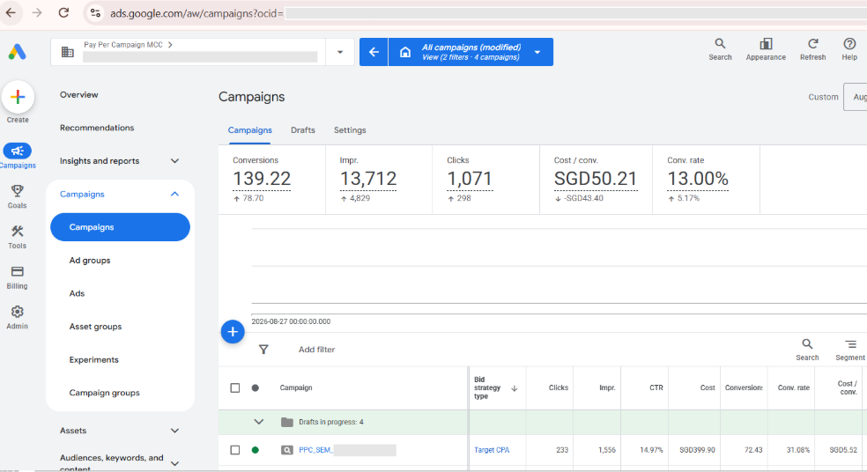This screenshot has width=867, height=472.
Task: Open Overview in the side menu
Action: [x=79, y=94]
